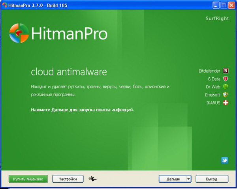Screen dimensions: 237x189
Task: Click the Emsisoft shield icon
Action: (226, 95)
